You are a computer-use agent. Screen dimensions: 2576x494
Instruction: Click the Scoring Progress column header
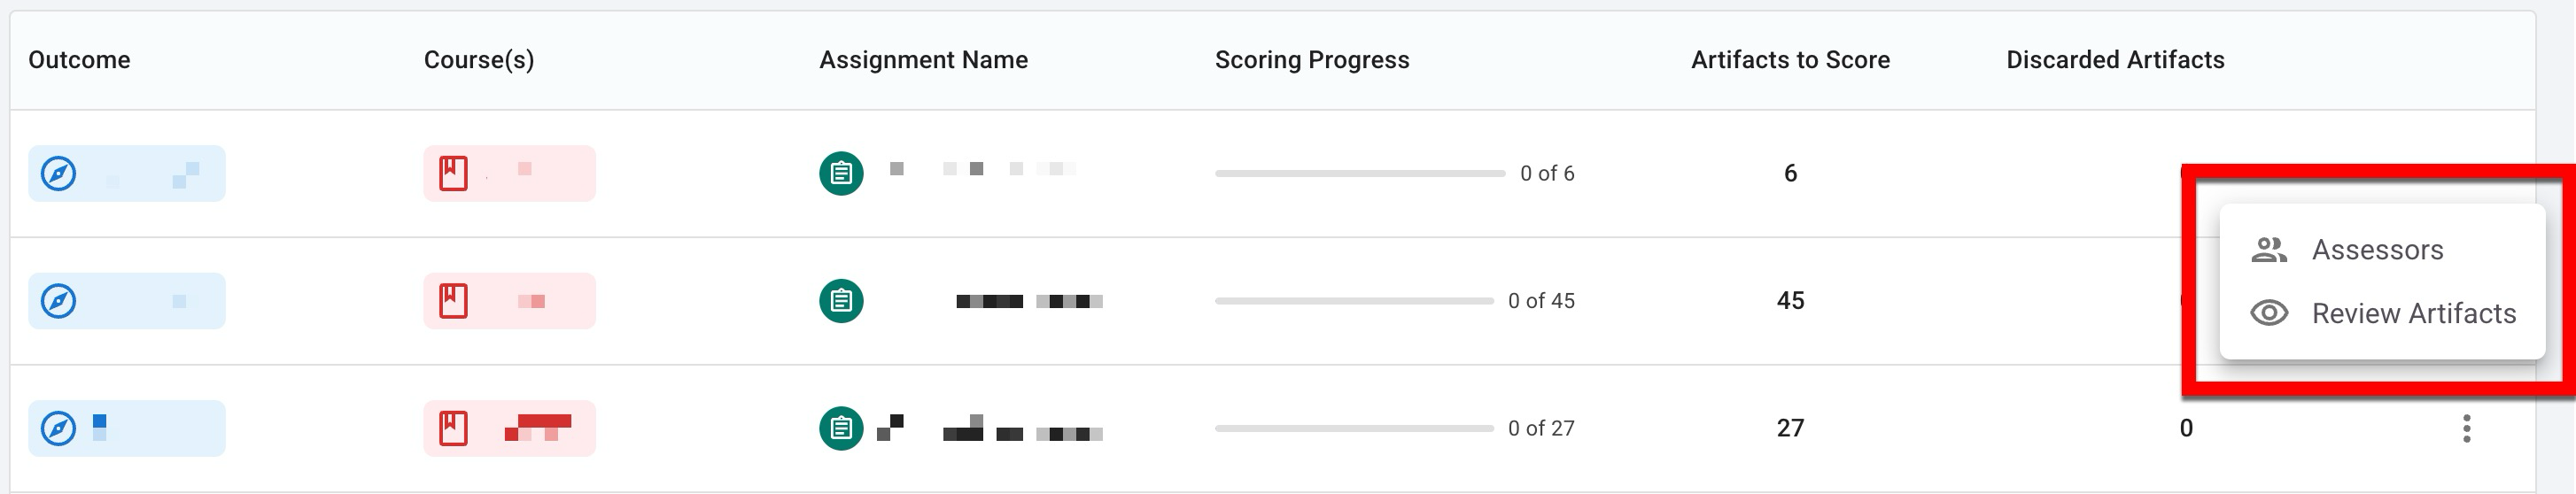(1311, 60)
